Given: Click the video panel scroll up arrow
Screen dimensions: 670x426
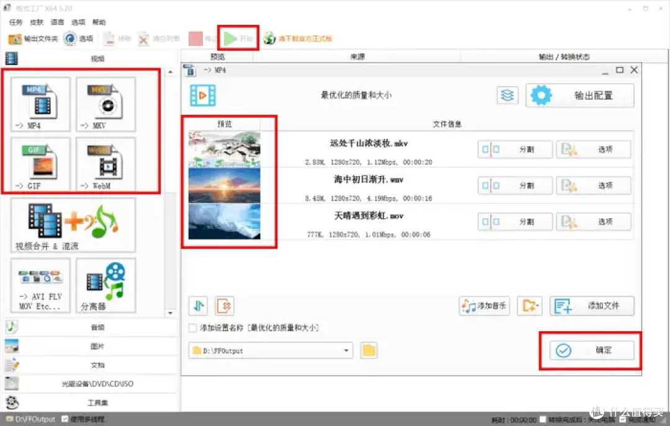Looking at the screenshot, I should (x=171, y=72).
